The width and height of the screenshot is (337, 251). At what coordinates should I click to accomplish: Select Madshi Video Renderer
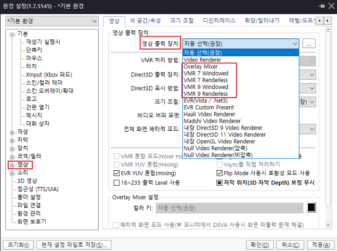(x=241, y=121)
